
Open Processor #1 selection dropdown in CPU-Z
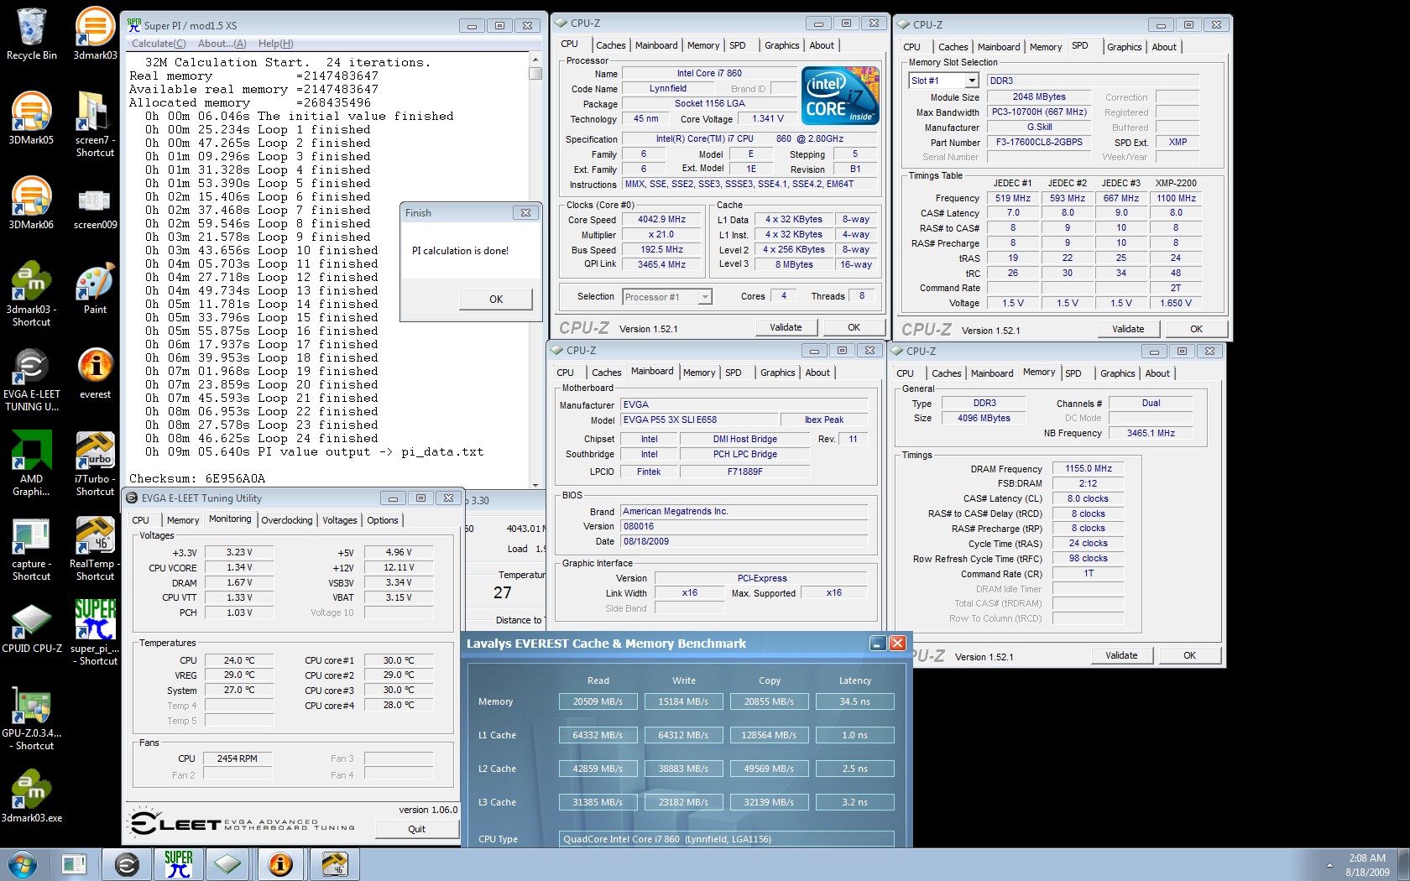click(x=705, y=296)
